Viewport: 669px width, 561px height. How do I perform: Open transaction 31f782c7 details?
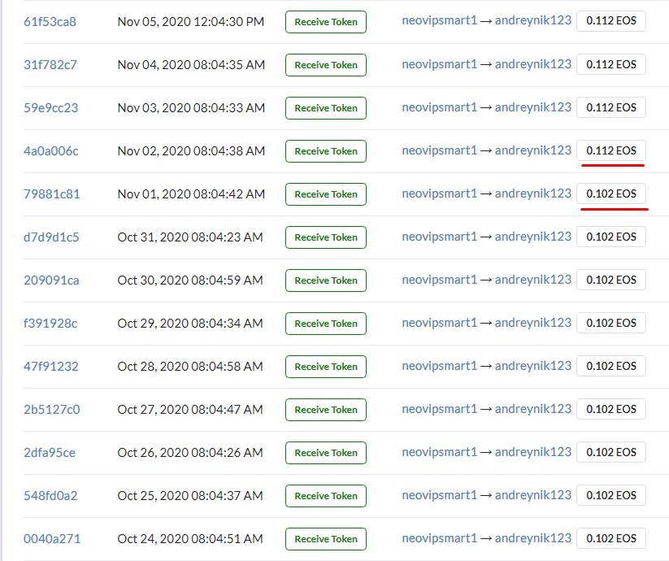tap(50, 65)
